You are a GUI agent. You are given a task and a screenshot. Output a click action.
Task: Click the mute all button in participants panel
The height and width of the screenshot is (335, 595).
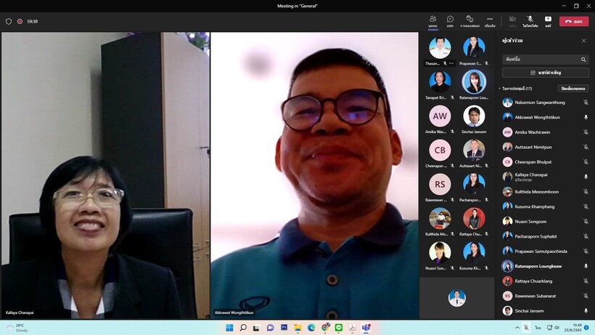pos(573,89)
